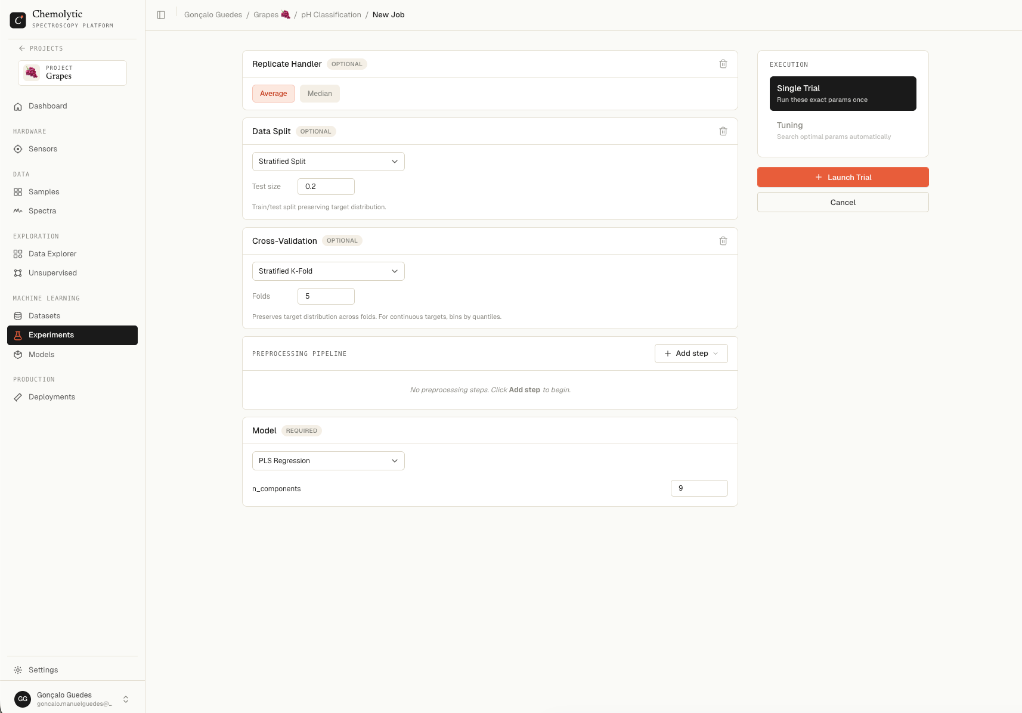Choose Single Trial execution mode
The image size is (1022, 713).
[x=843, y=94]
